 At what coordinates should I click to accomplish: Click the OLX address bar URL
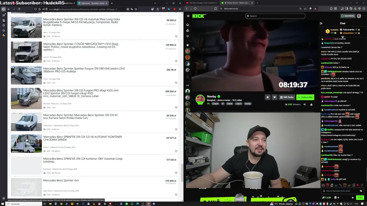[83, 9]
